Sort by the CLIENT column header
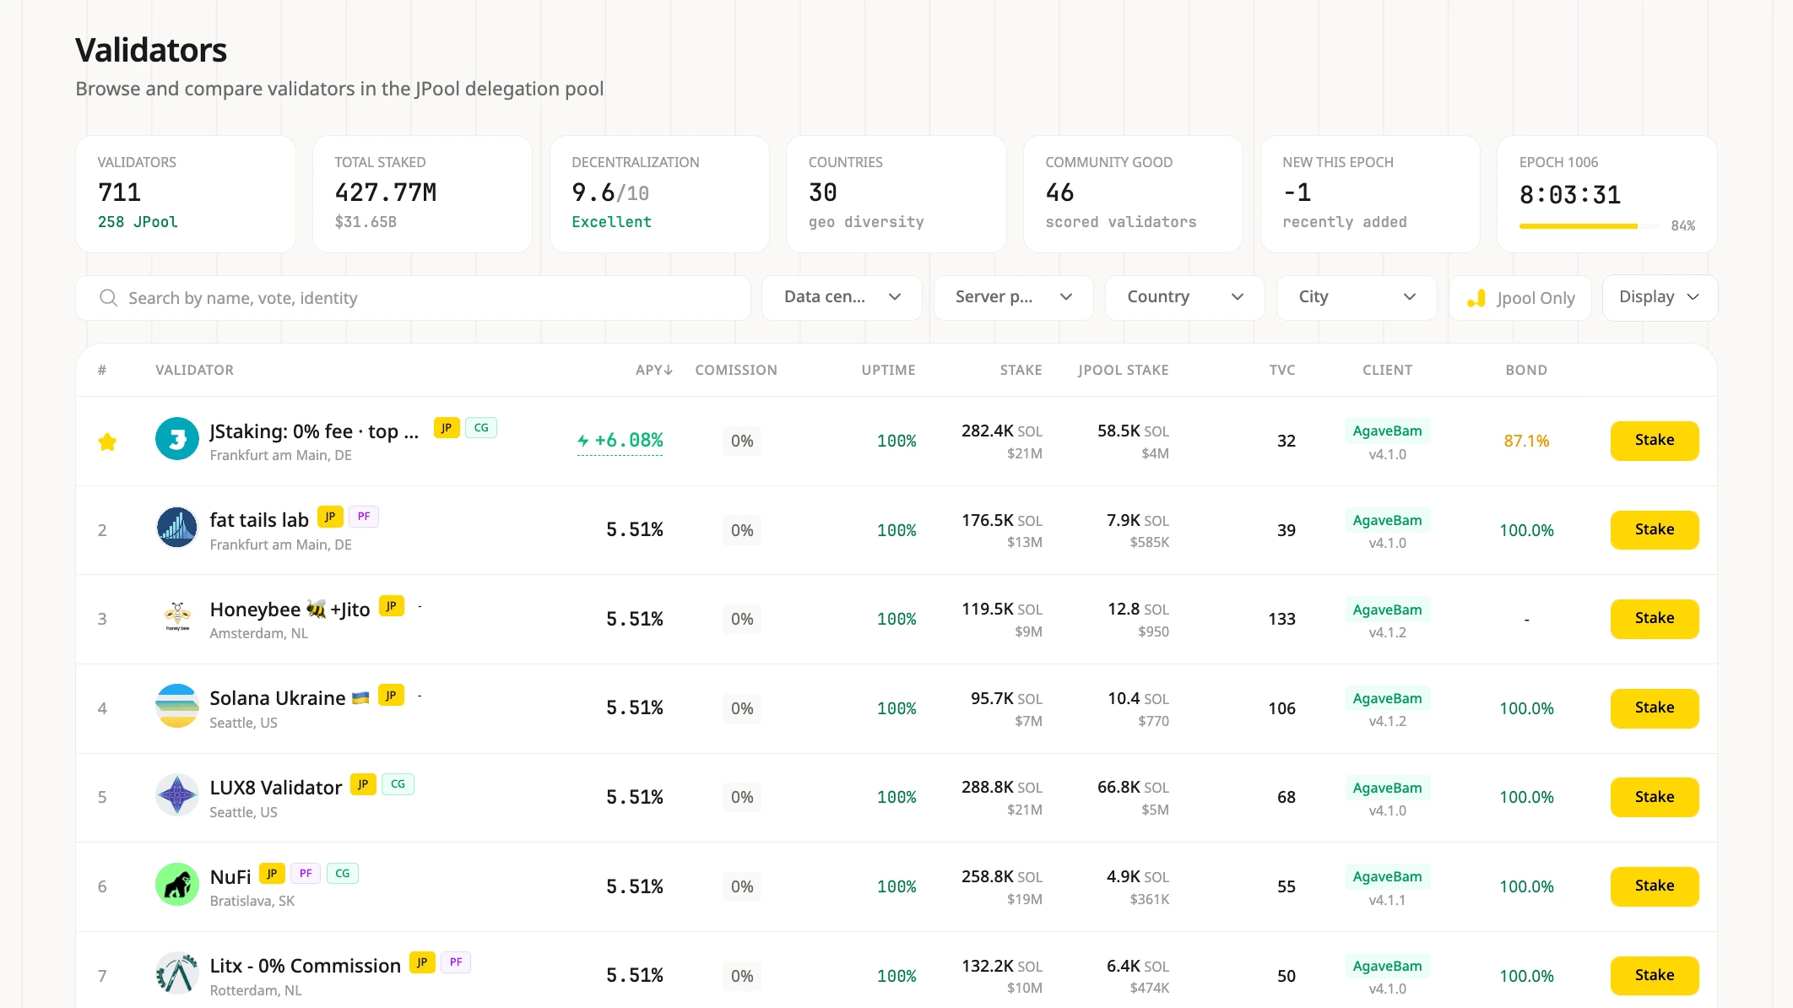1793x1008 pixels. pos(1387,370)
